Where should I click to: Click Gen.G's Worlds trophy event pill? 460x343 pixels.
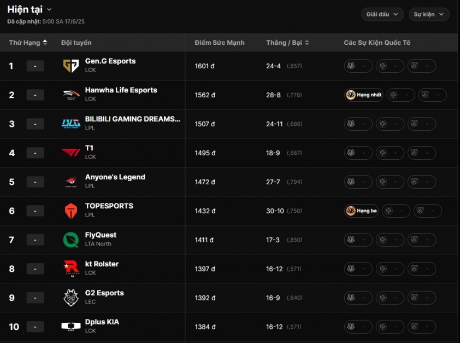(422, 66)
